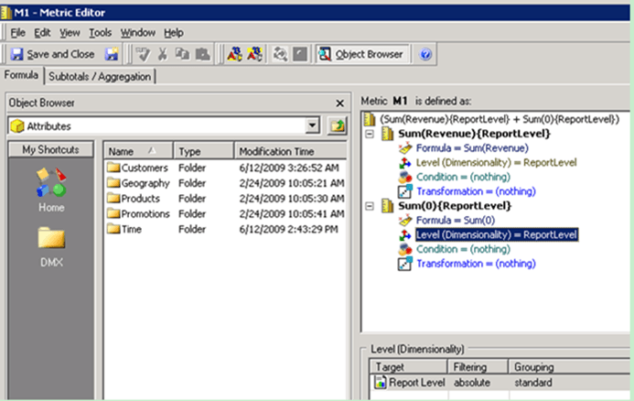
Task: Click the Save and Close button
Action: tap(52, 54)
